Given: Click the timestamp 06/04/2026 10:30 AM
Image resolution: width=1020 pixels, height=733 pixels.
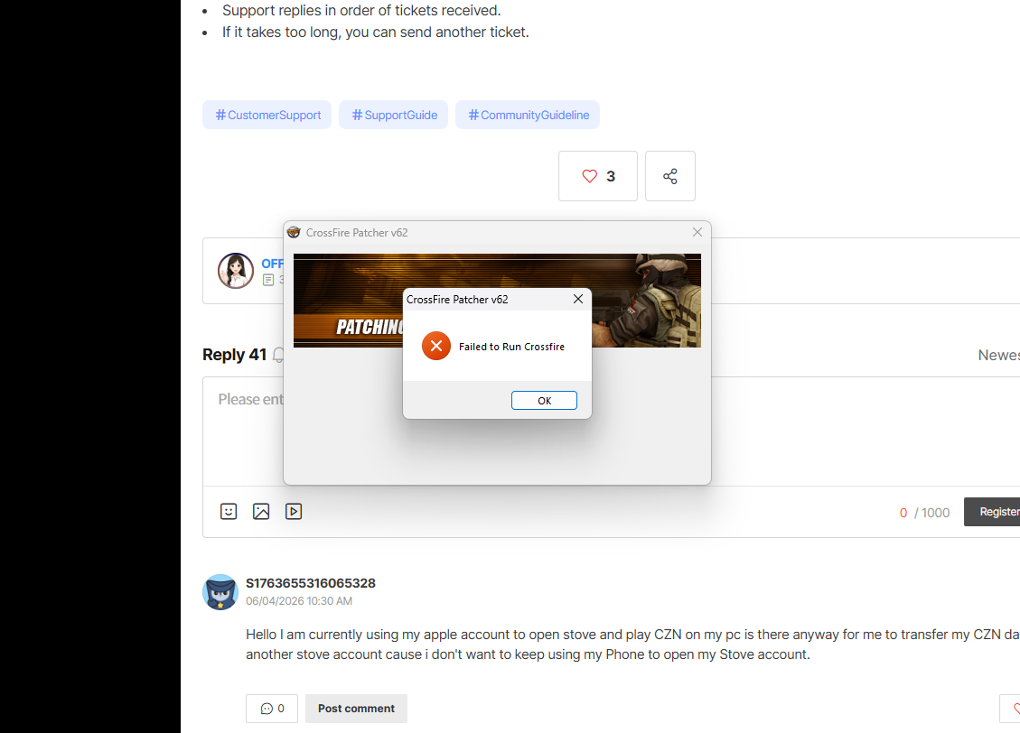Looking at the screenshot, I should pyautogui.click(x=299, y=601).
